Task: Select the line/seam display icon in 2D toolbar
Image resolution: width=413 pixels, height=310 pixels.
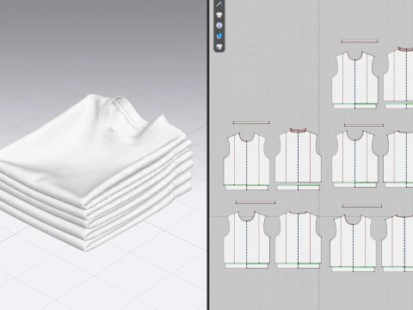Action: click(x=219, y=4)
